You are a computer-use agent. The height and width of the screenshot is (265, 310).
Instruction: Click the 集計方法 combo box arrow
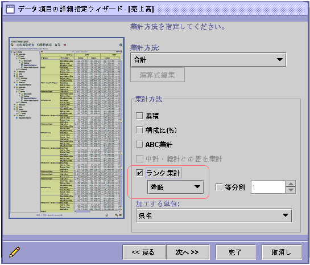click(x=279, y=60)
